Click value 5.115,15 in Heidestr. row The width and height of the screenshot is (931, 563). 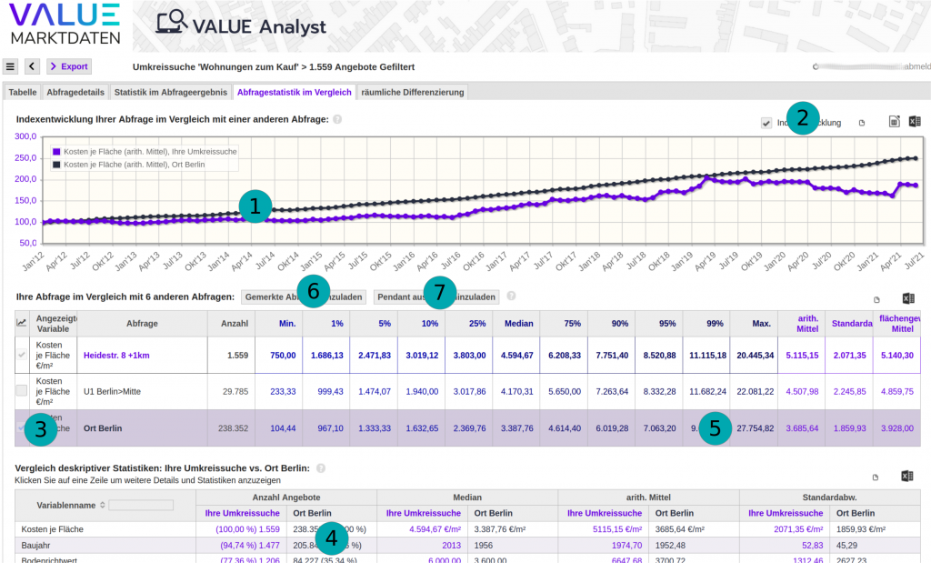[802, 355]
